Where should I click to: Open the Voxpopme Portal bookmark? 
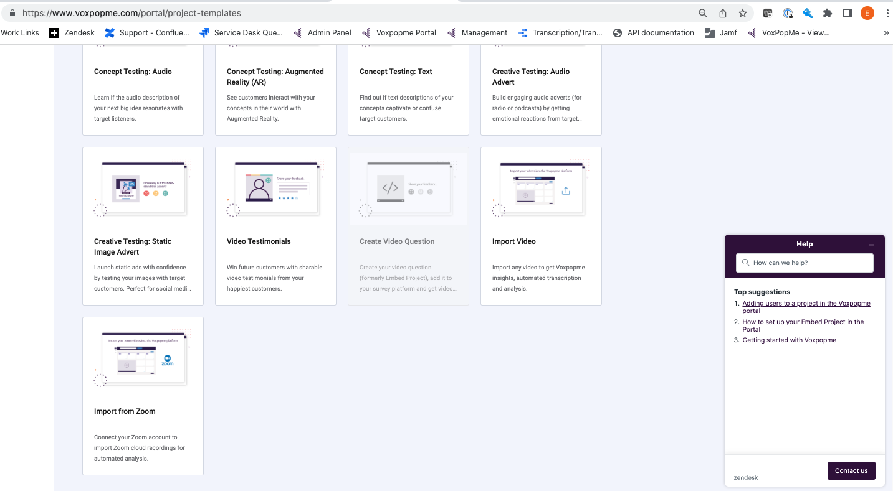(398, 33)
